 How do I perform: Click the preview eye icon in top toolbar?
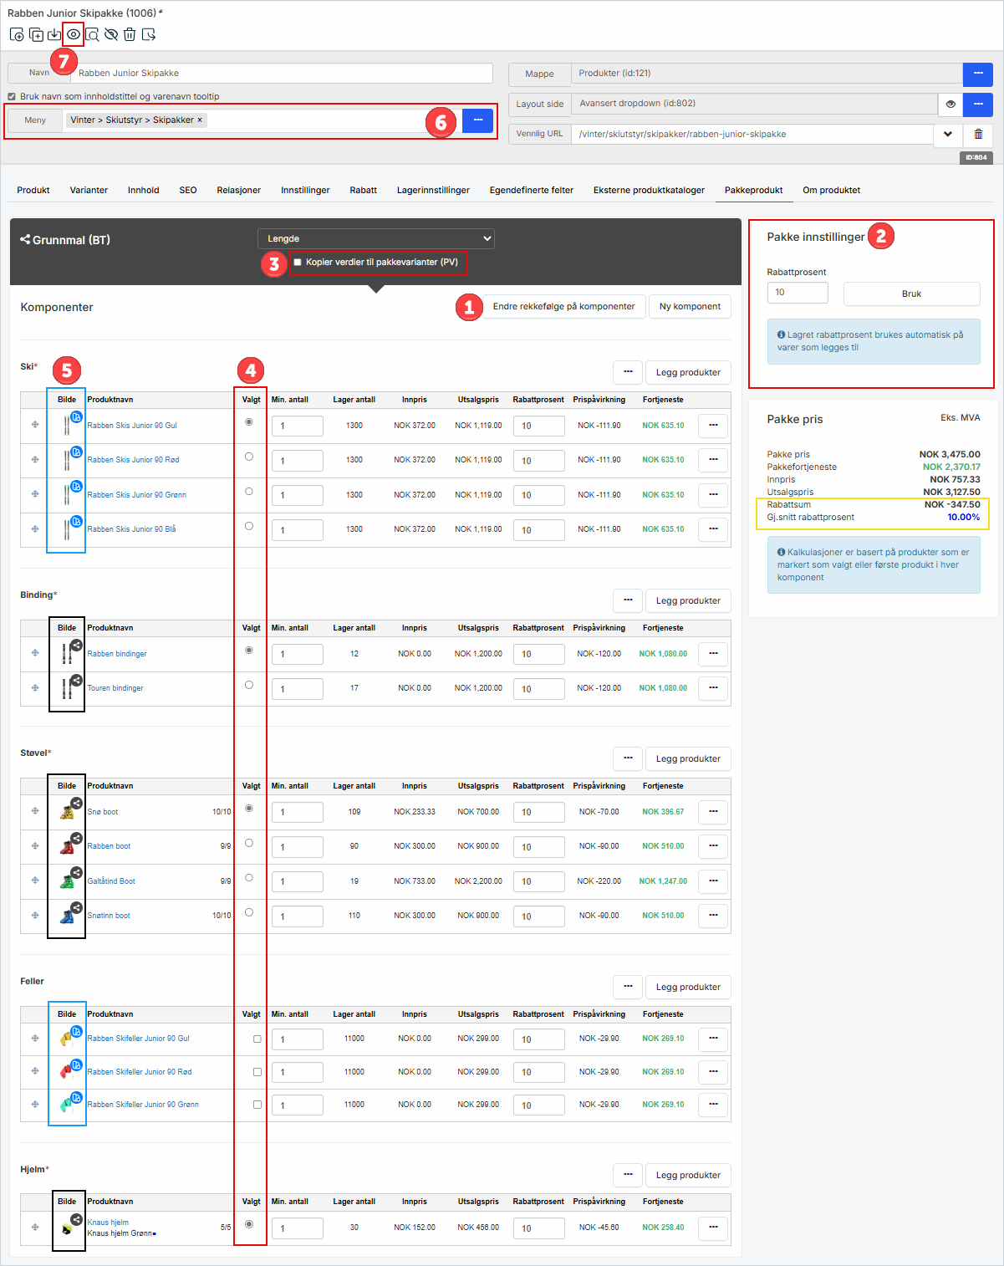(x=74, y=34)
